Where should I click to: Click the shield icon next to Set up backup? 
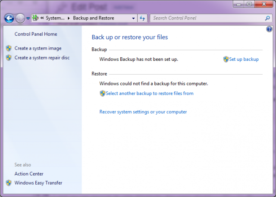[226, 59]
